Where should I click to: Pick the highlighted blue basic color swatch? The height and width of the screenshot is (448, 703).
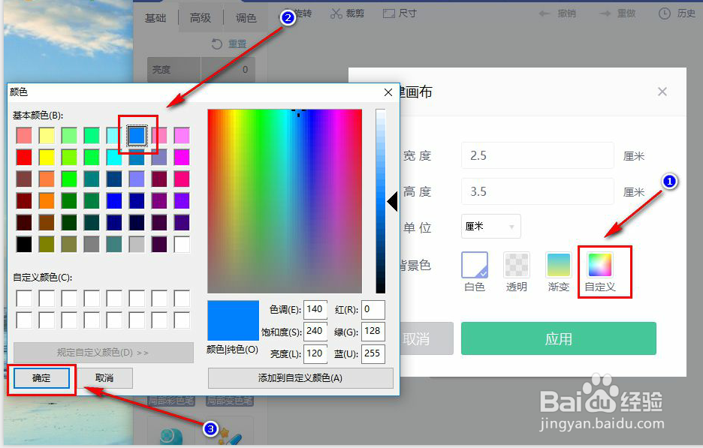138,135
